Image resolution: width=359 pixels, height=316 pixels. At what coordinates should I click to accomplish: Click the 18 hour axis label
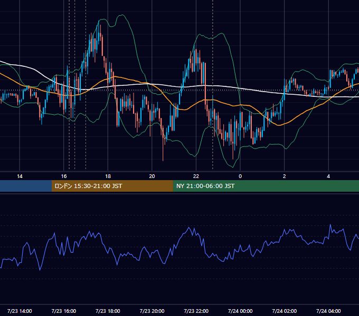[x=108, y=176]
